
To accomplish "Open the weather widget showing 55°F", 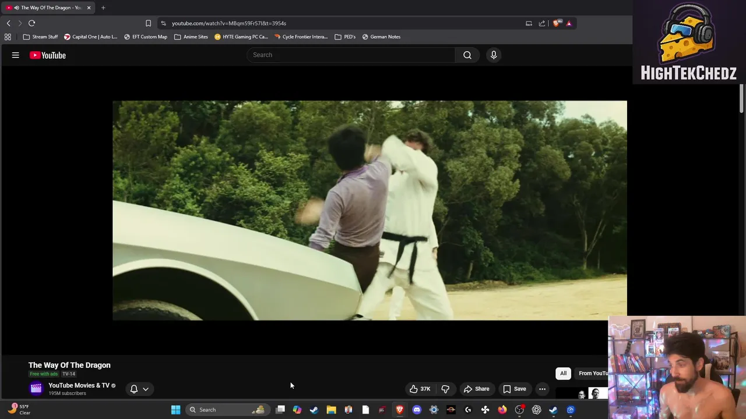I will 19,410.
